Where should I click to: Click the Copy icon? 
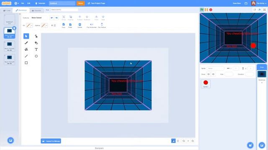[x=64, y=25]
